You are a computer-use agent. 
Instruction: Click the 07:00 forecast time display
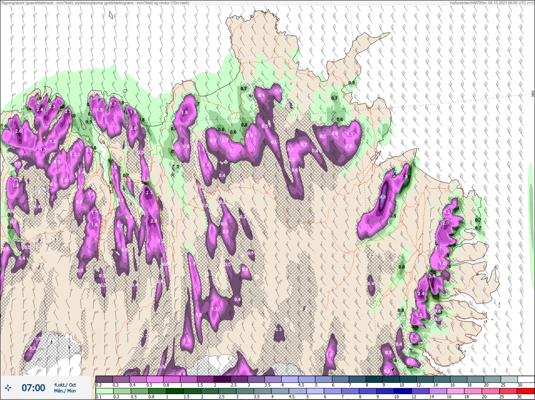coord(33,388)
